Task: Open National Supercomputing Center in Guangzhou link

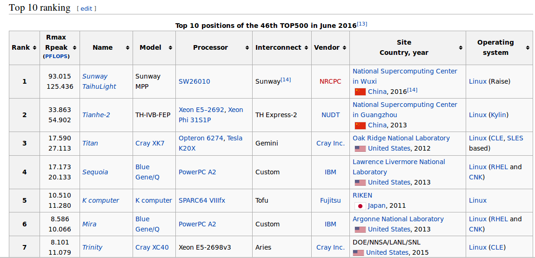Action: tap(405, 110)
